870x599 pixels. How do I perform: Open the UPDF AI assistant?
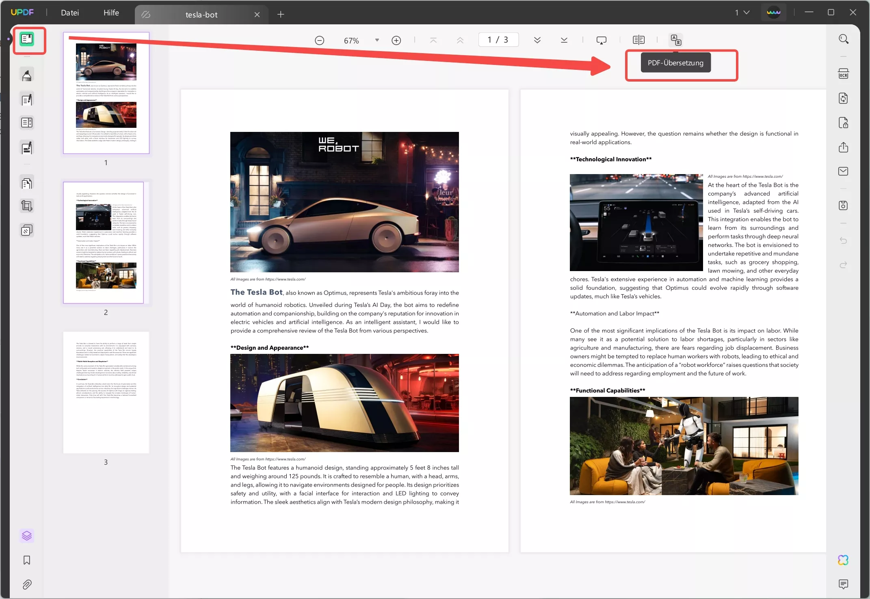[x=844, y=560]
